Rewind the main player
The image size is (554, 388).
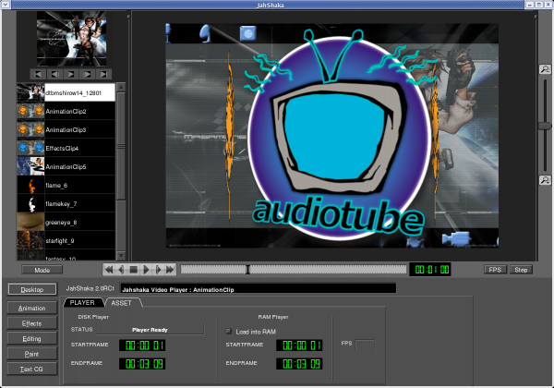click(109, 270)
